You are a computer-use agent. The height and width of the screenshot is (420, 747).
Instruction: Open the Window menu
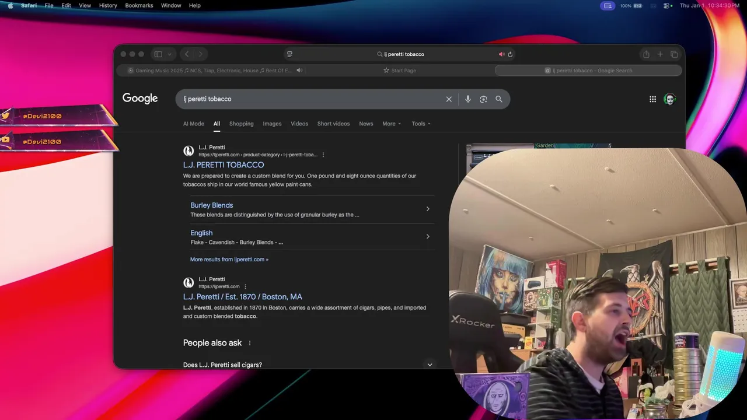171,5
